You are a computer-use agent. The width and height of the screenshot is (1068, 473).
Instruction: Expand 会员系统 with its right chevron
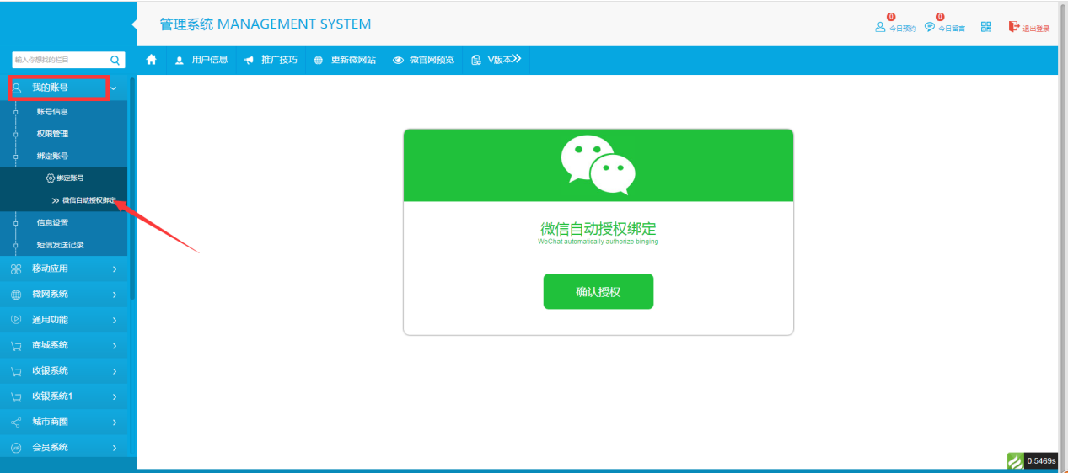tap(115, 448)
